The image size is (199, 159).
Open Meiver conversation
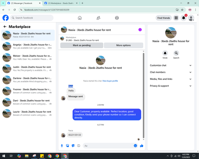[x=28, y=57]
